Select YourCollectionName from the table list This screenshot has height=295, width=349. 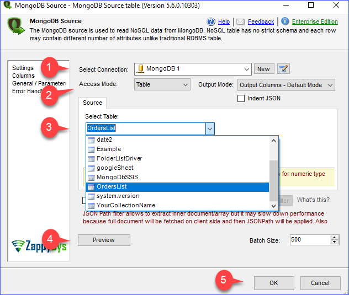pyautogui.click(x=177, y=206)
